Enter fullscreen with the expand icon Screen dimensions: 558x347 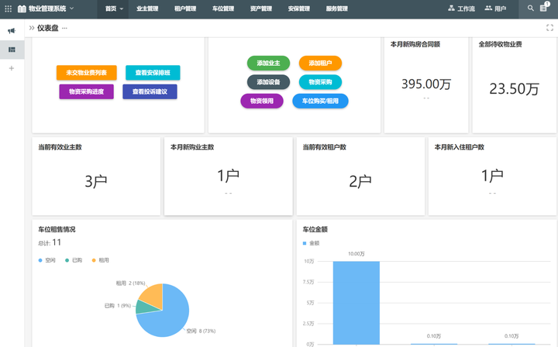point(549,28)
